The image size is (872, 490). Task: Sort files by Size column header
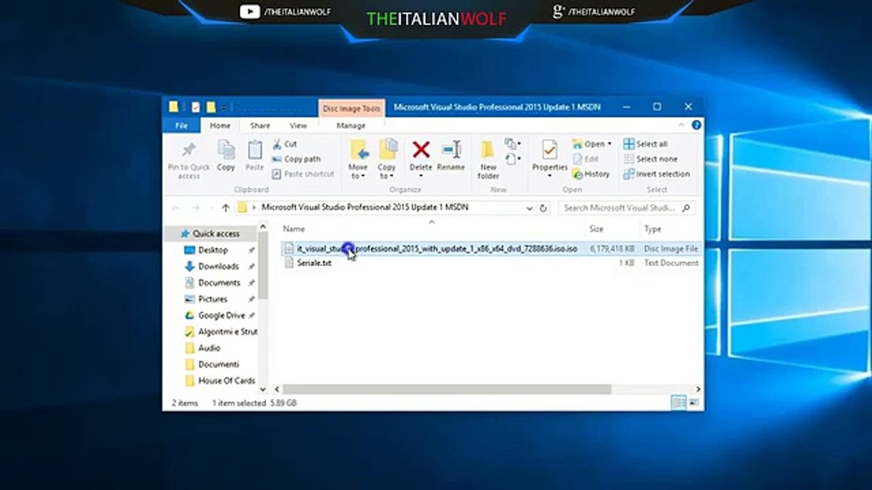tap(597, 229)
